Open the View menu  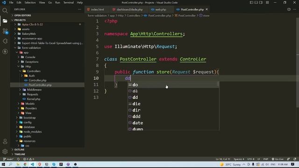42,2
